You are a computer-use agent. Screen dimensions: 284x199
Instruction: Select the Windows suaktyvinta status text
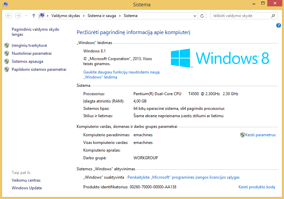point(104,177)
